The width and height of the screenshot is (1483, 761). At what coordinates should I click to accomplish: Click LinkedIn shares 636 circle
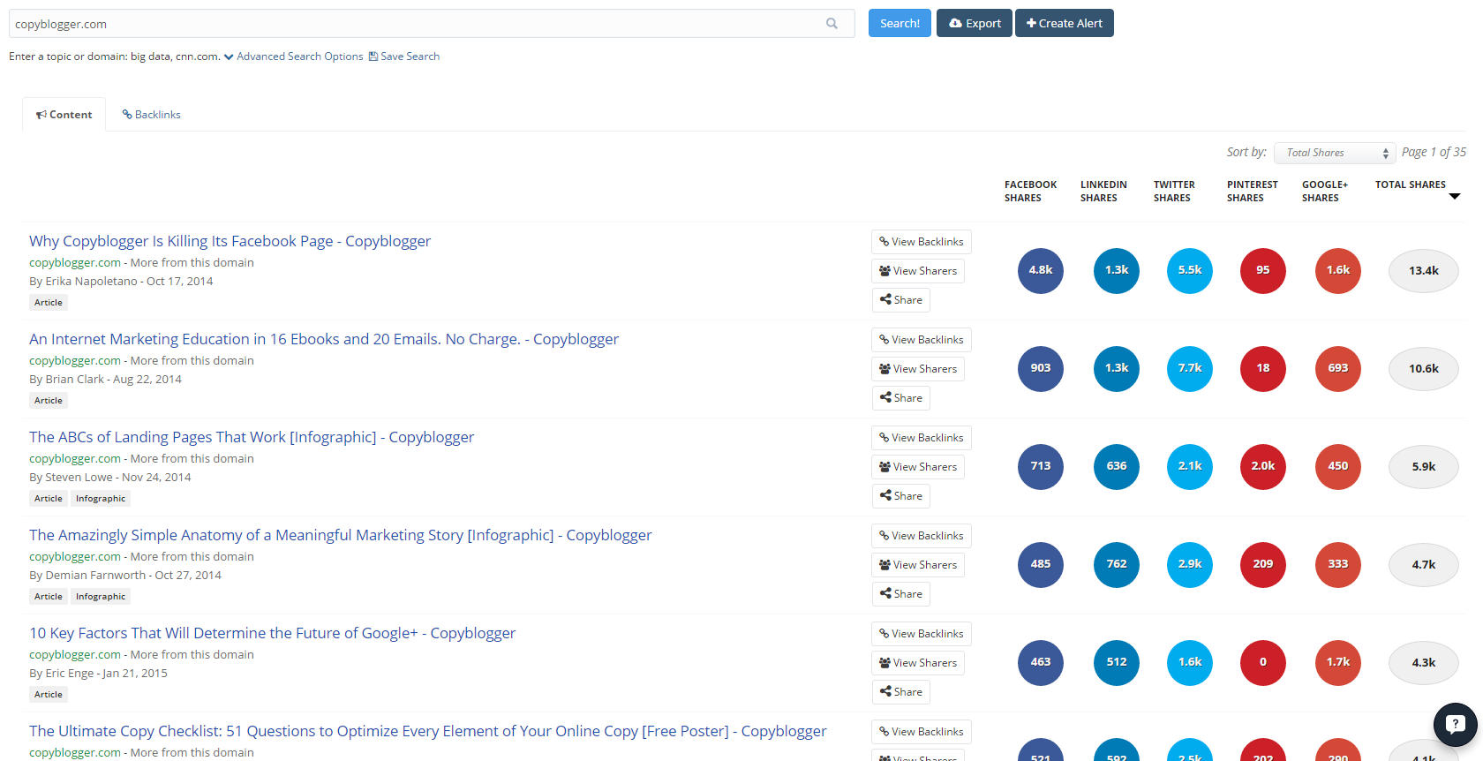tap(1117, 467)
